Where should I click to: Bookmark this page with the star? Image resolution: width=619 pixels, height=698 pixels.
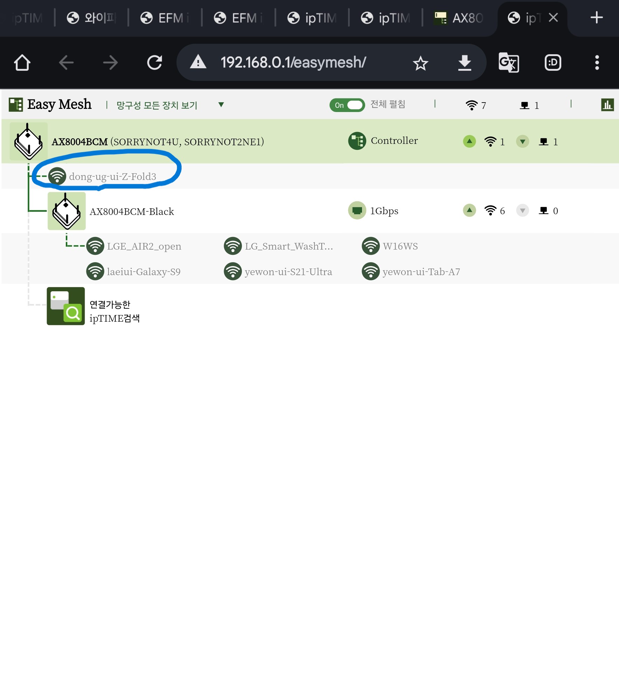click(x=420, y=63)
